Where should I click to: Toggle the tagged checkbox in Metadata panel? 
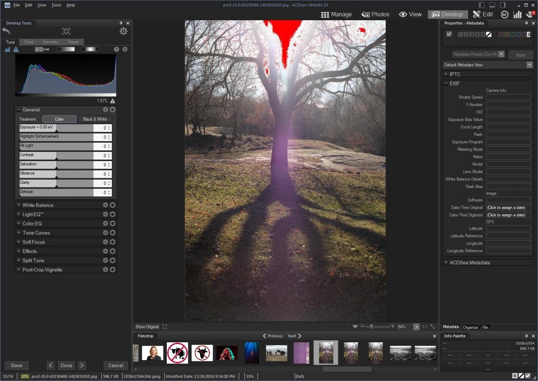449,34
